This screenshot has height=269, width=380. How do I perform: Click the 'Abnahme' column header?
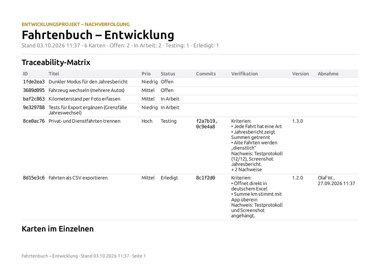pos(328,74)
